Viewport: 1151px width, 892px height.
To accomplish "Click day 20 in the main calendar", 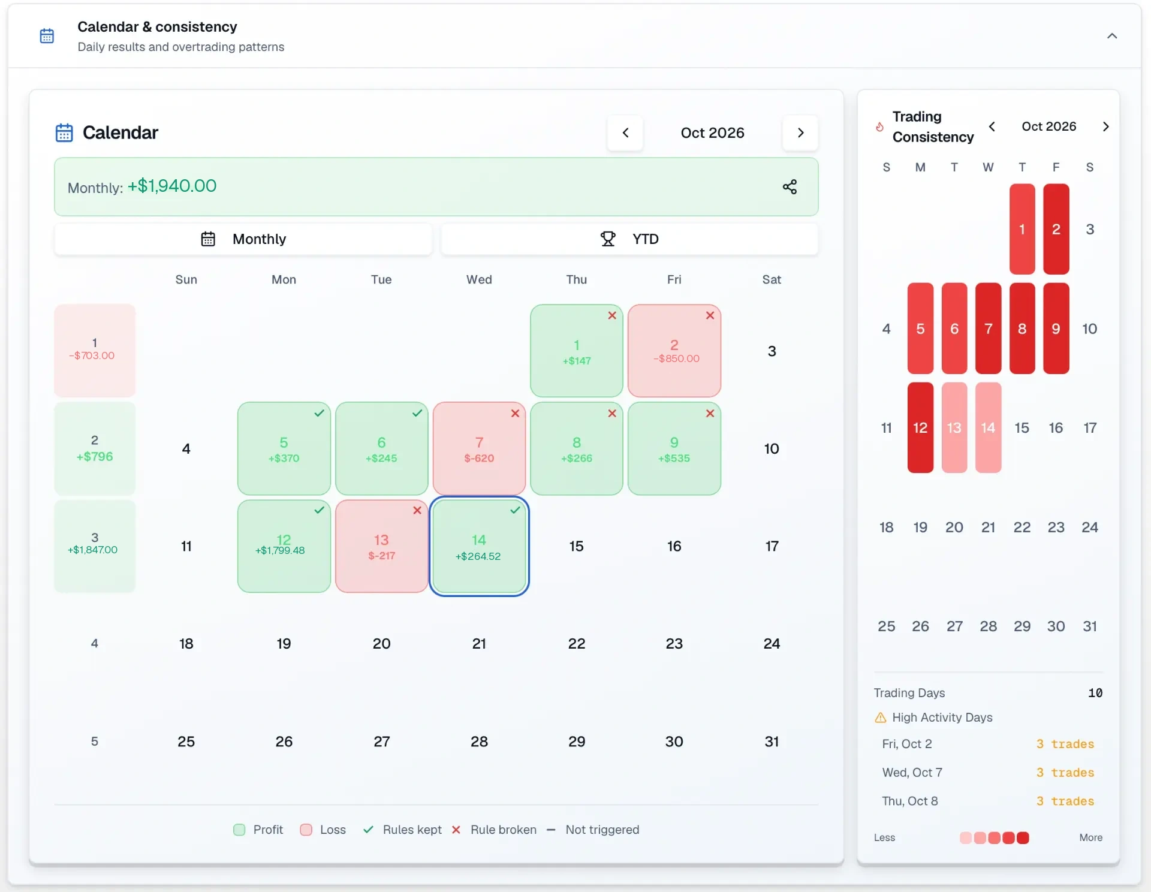I will [x=382, y=644].
